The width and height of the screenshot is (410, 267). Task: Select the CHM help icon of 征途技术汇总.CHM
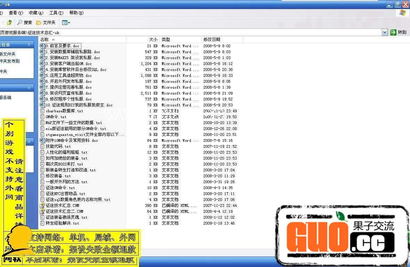click(x=42, y=205)
